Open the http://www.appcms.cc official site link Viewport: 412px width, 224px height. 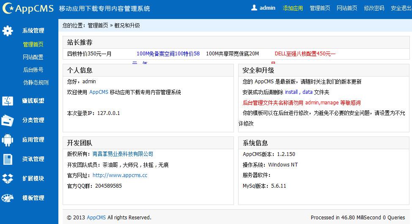tap(120, 175)
